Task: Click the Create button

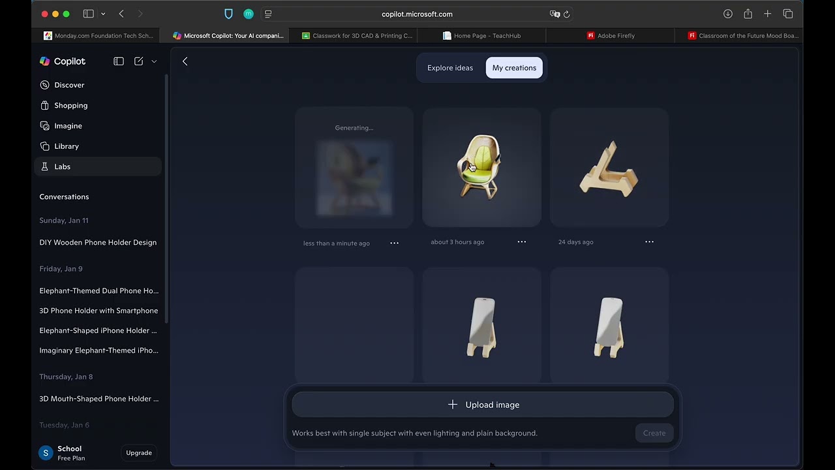Action: 654,433
